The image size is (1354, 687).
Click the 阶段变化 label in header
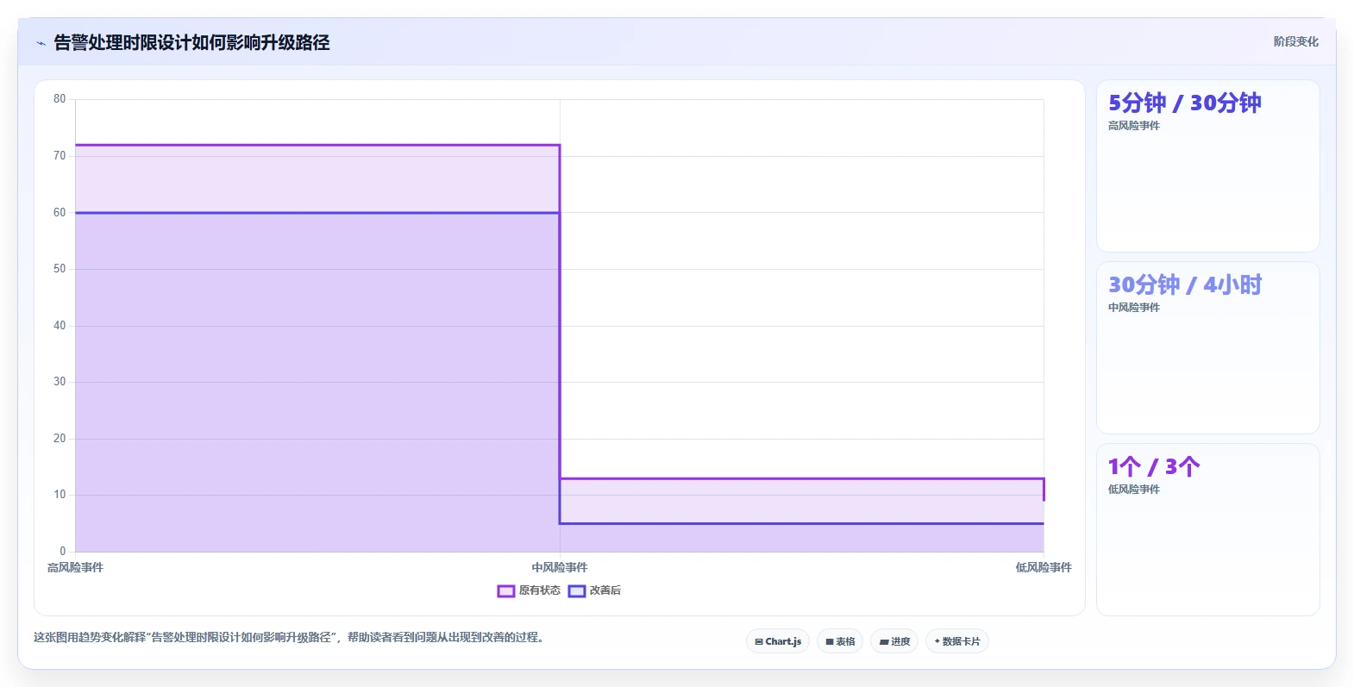[x=1295, y=41]
